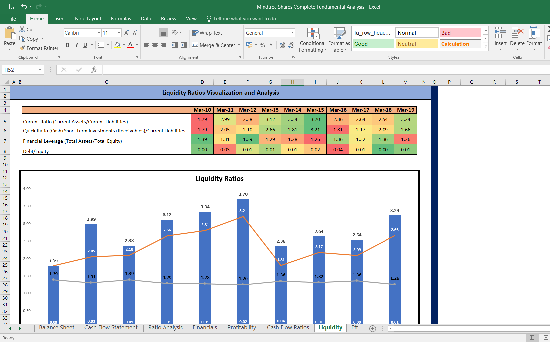Click the Select All corner triangle
Viewport: 550px width, 342px height.
[6, 82]
